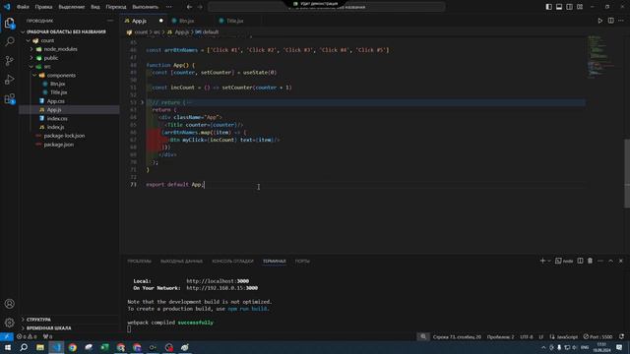Open the Файл menu
Image resolution: width=630 pixels, height=354 pixels.
[23, 7]
